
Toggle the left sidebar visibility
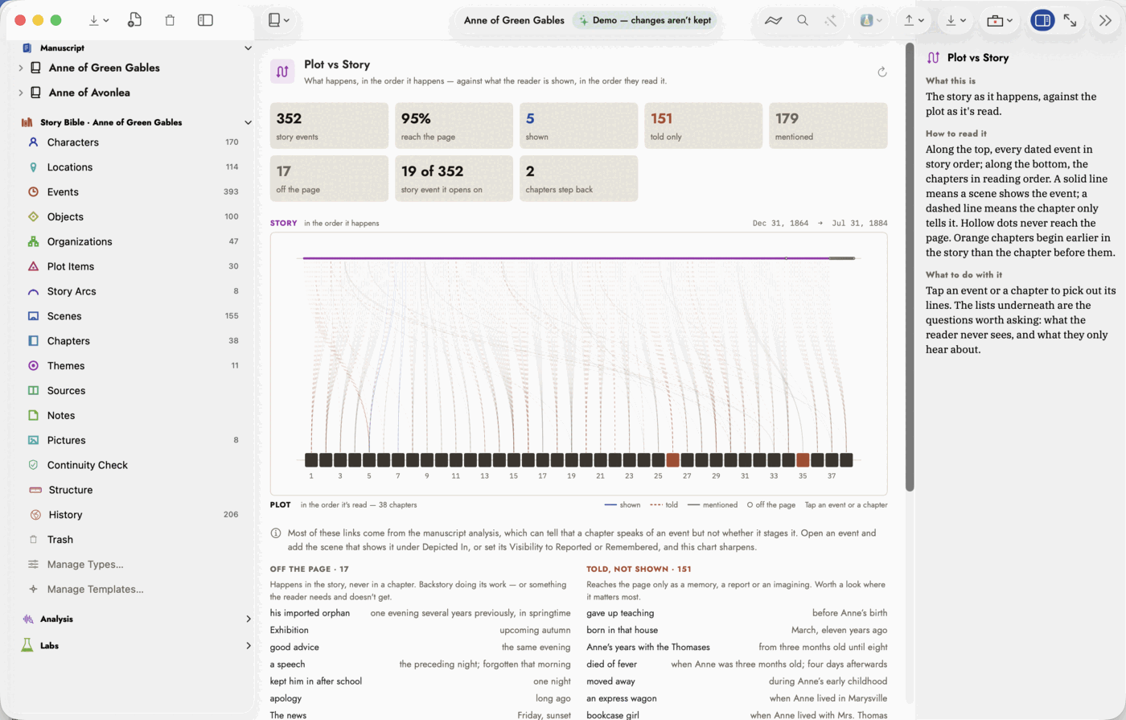(205, 20)
